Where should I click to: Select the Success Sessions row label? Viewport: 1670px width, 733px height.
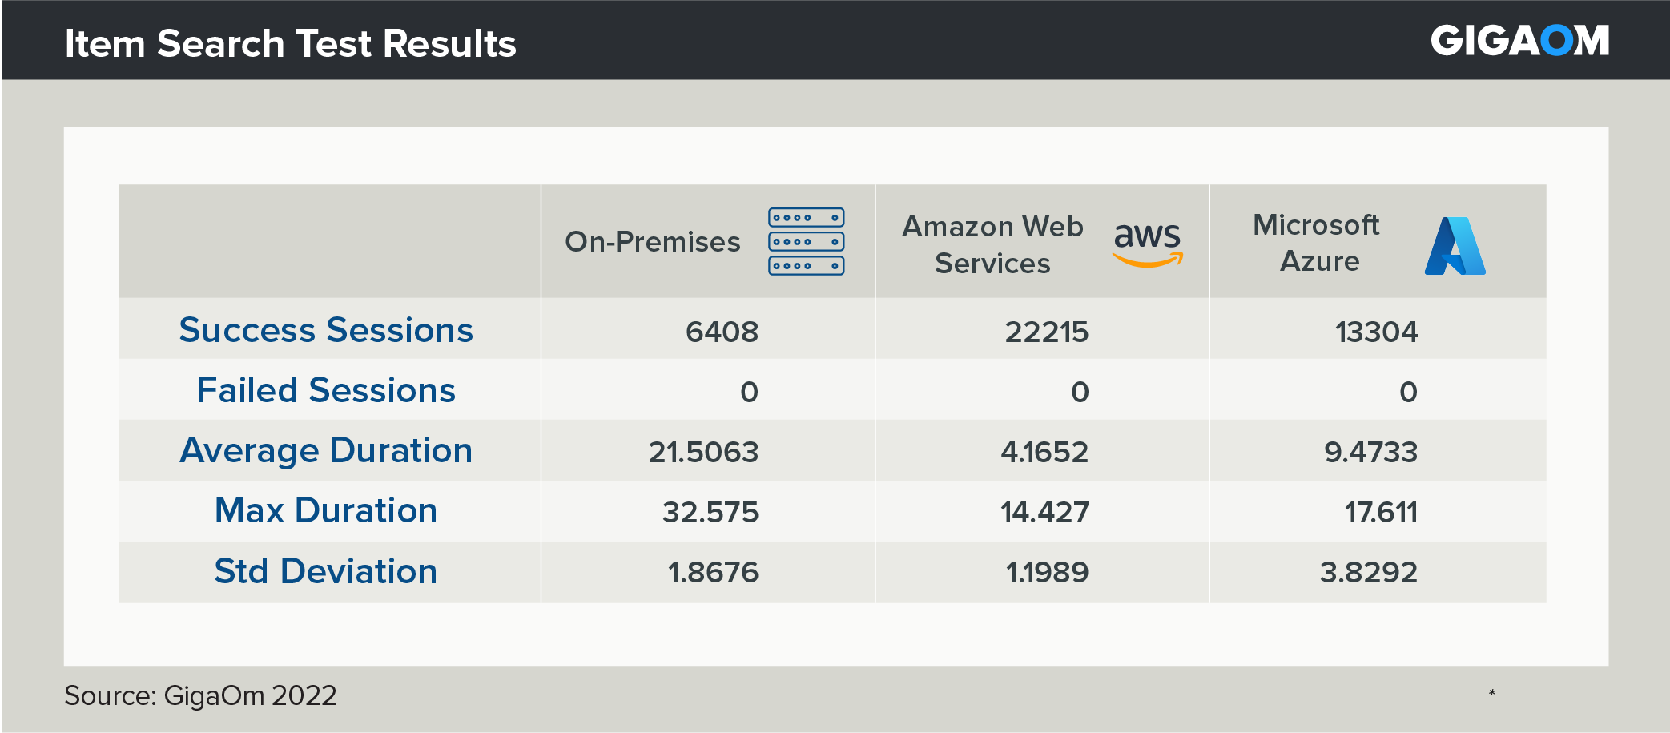pos(326,330)
